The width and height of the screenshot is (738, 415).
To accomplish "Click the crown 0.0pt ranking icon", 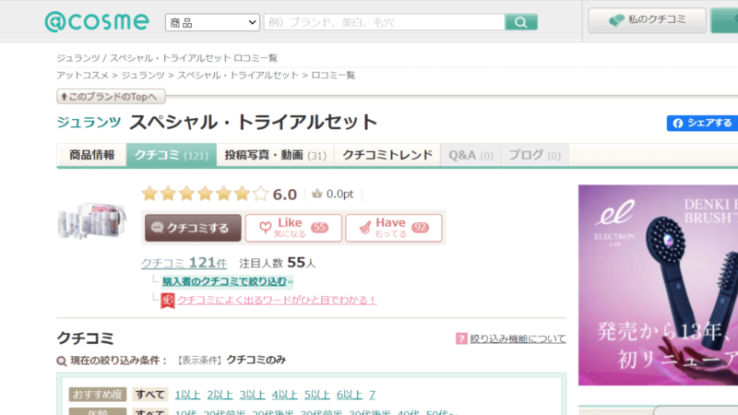I will [x=316, y=194].
